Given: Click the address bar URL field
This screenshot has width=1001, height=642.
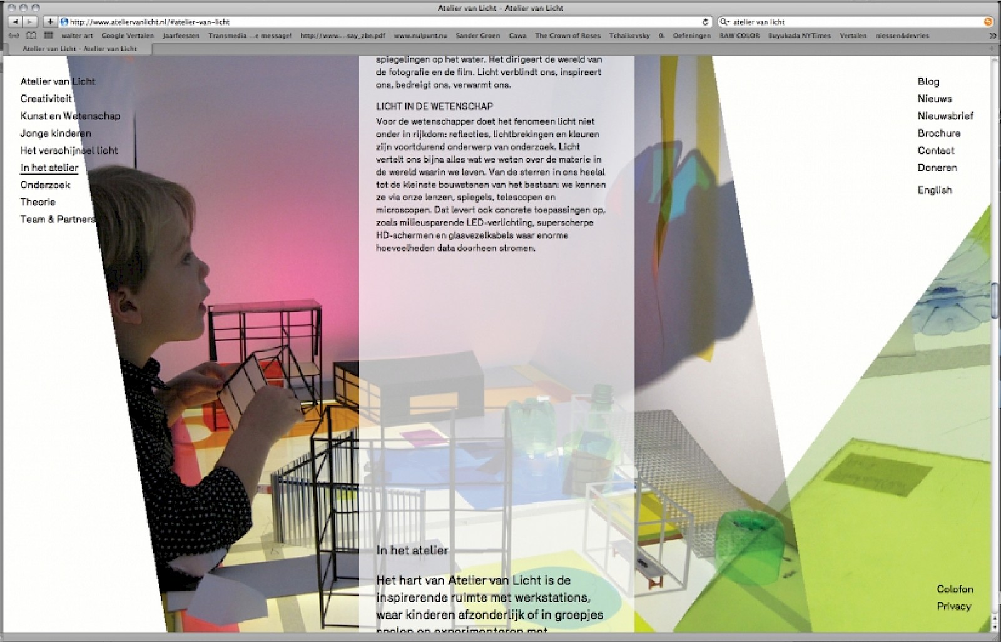Looking at the screenshot, I should (385, 22).
